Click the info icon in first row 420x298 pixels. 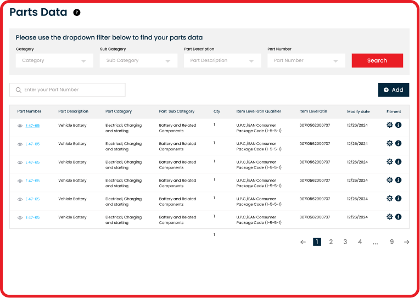tap(398, 125)
